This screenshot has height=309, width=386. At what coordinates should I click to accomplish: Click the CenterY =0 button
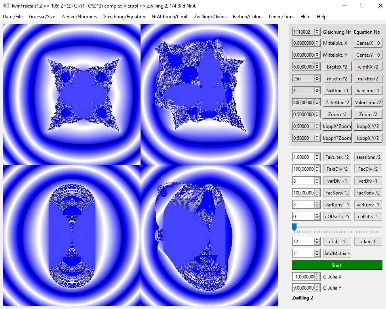point(368,55)
